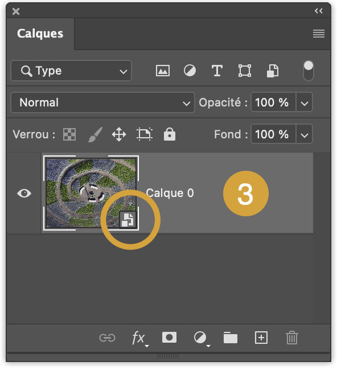Select the Calques tab

click(x=40, y=34)
